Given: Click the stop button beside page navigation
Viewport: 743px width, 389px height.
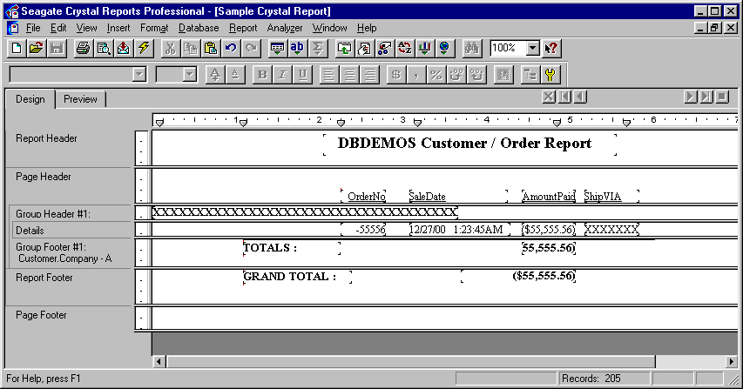Looking at the screenshot, I should click(x=722, y=97).
